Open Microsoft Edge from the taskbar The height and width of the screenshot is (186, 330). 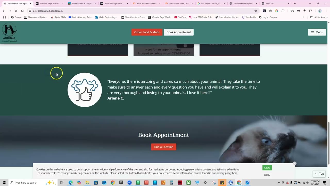[70, 183]
